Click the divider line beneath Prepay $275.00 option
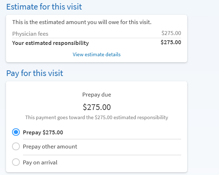This screenshot has height=175, width=219. click(x=102, y=139)
